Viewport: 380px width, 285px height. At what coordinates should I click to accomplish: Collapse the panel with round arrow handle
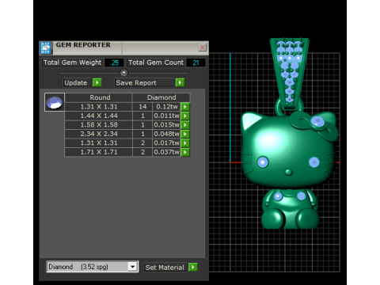(123, 72)
